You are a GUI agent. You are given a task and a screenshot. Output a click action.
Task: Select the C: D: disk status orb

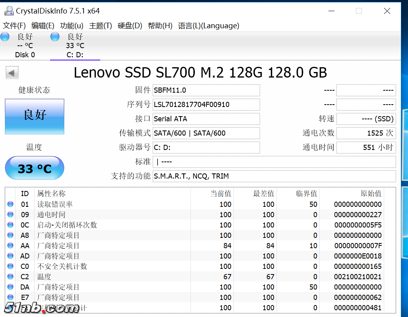tap(55, 37)
